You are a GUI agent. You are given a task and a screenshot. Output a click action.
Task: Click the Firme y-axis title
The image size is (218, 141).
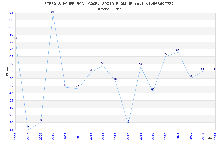(7, 72)
